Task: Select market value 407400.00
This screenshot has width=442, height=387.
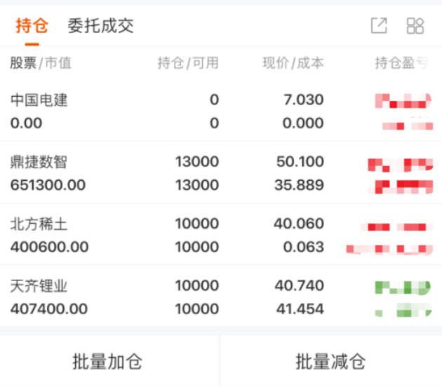Action: 49,309
